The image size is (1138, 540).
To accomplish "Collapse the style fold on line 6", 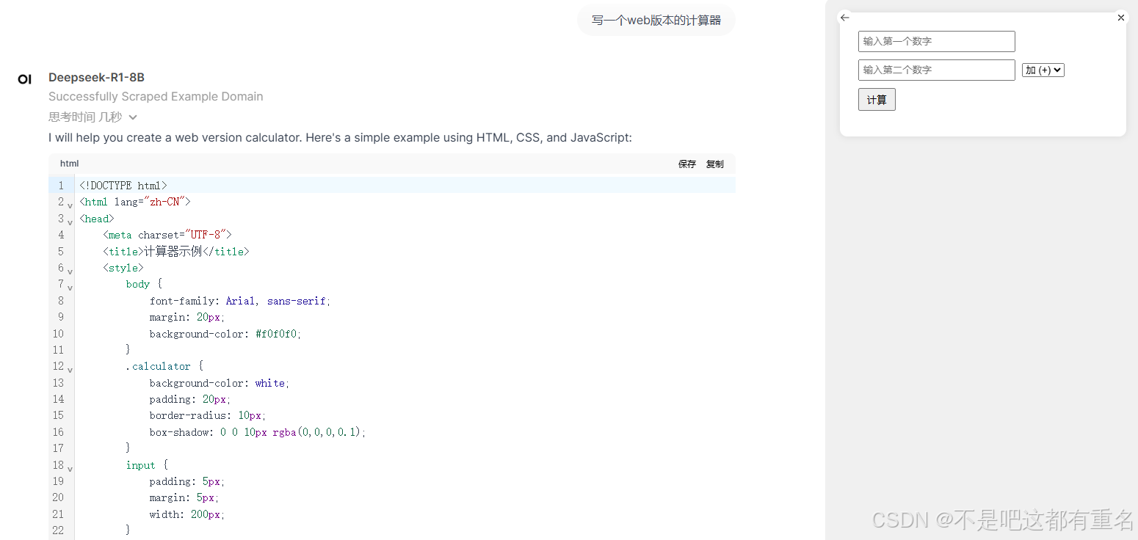I will click(70, 271).
